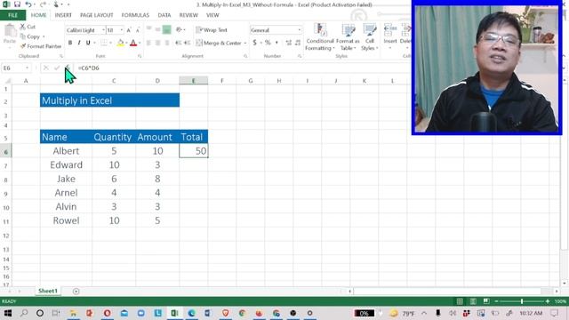Switch to Page Layout view
This screenshot has height=320, width=569.
473,301
